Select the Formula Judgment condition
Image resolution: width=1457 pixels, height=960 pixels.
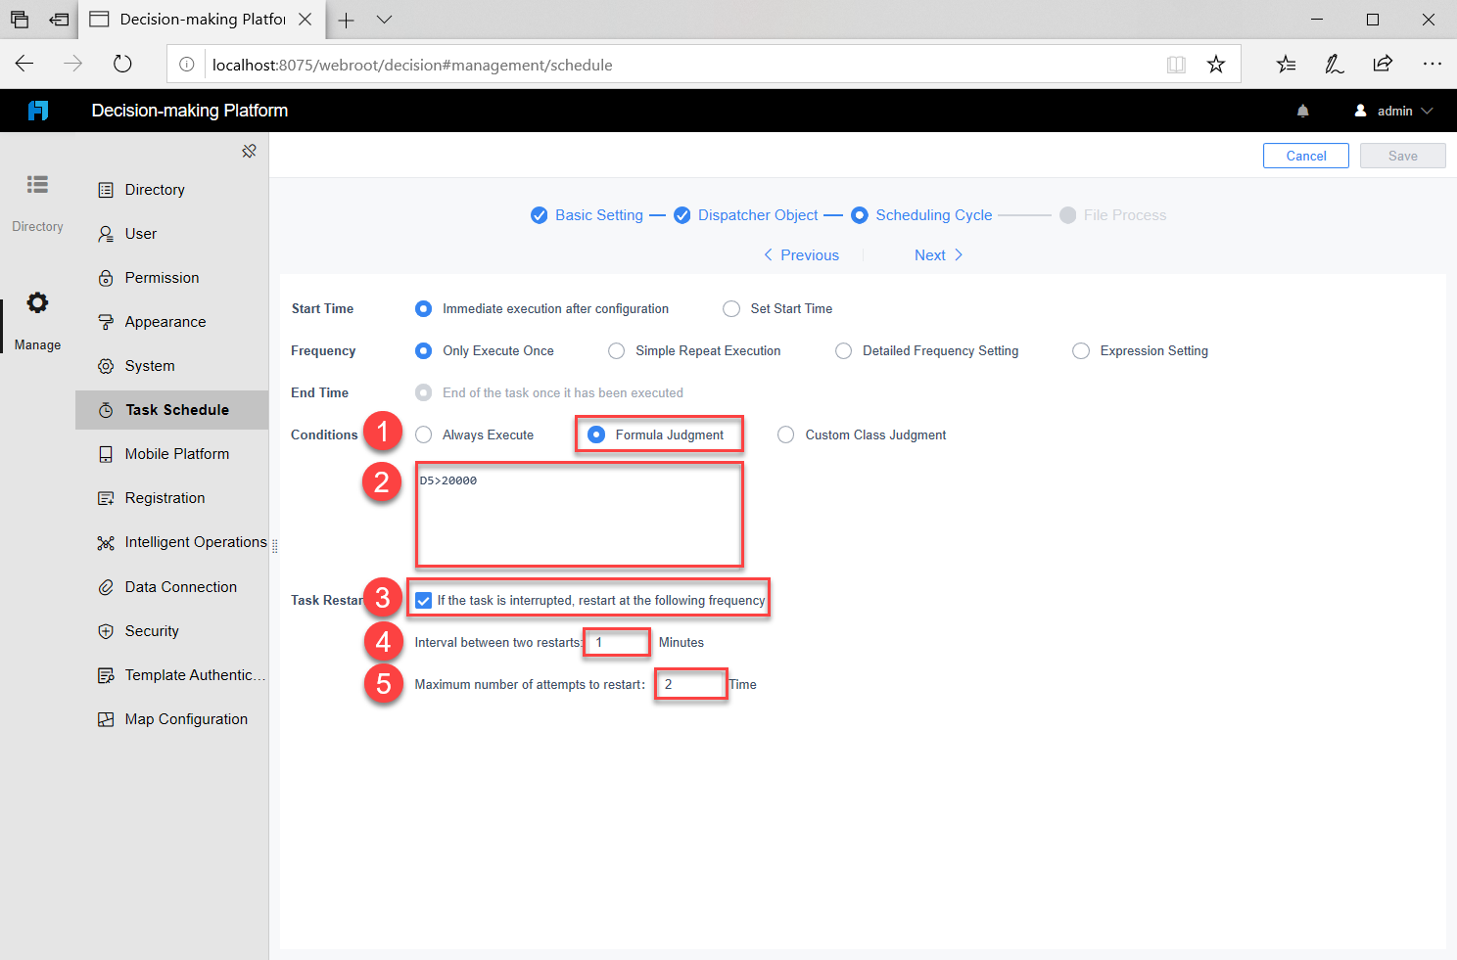(x=596, y=434)
